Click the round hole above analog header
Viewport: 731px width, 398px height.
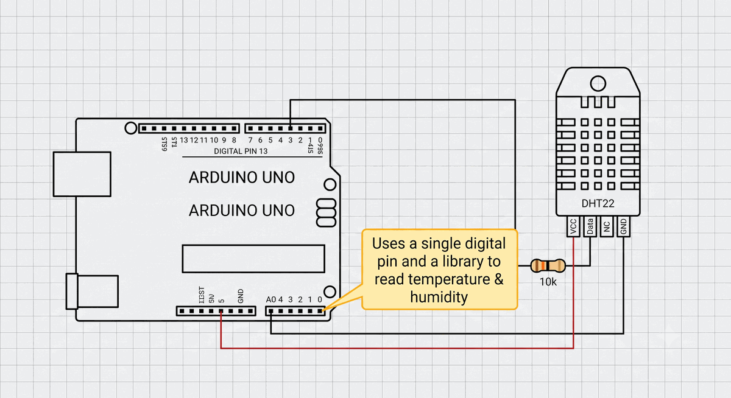[330, 292]
